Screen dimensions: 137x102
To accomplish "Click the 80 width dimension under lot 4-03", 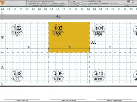I will [69, 47].
